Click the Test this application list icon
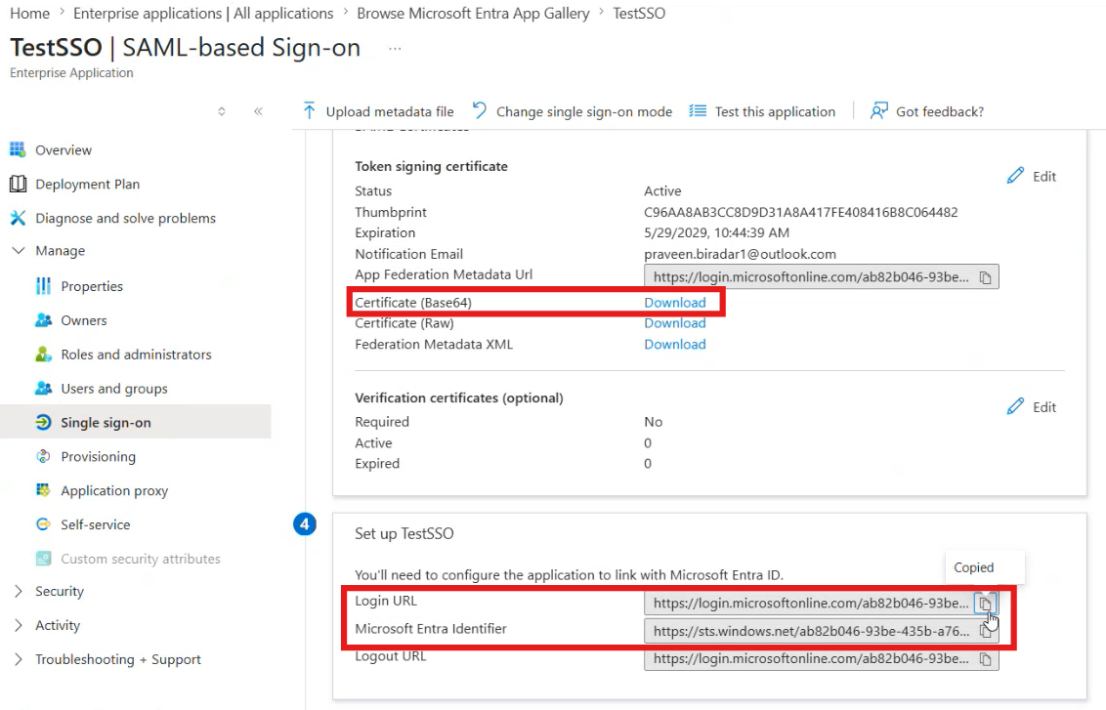Screen dimensions: 1106x710 click(x=698, y=110)
